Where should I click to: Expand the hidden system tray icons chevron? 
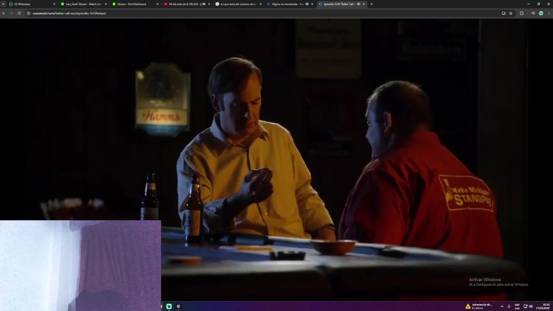click(502, 306)
